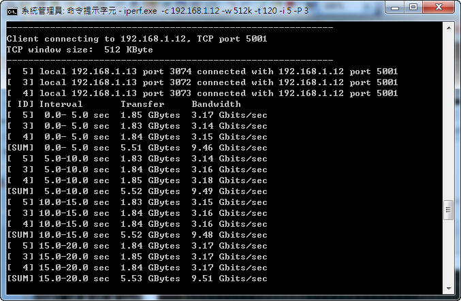Click the line with local port 3073
This screenshot has width=461, height=301.
(202, 93)
